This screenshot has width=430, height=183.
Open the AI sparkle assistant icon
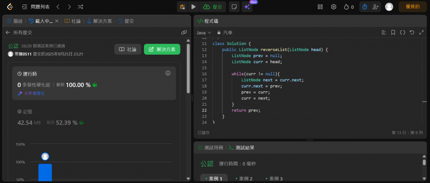coord(247,7)
